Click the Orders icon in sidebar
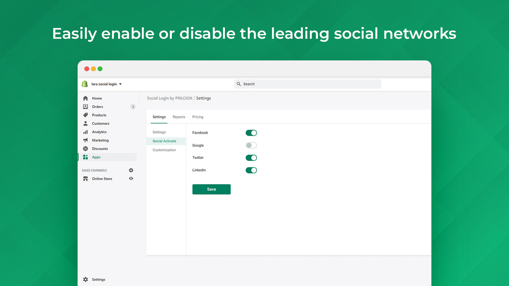The image size is (509, 286). [86, 106]
